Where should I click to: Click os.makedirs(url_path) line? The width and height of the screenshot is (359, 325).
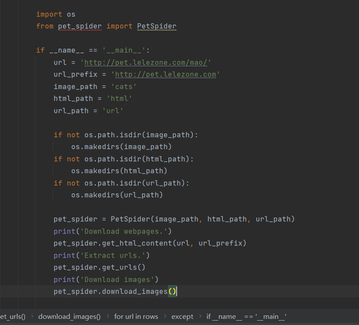[x=117, y=195]
